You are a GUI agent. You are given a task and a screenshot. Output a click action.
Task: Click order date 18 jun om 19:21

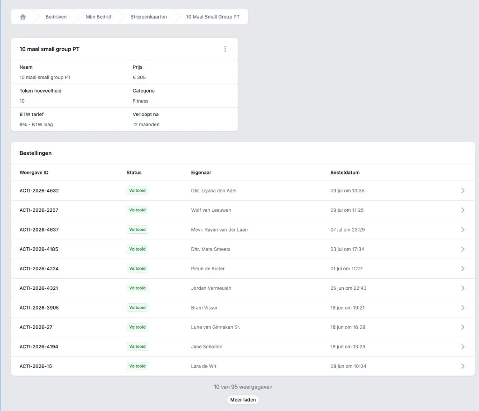tap(348, 308)
